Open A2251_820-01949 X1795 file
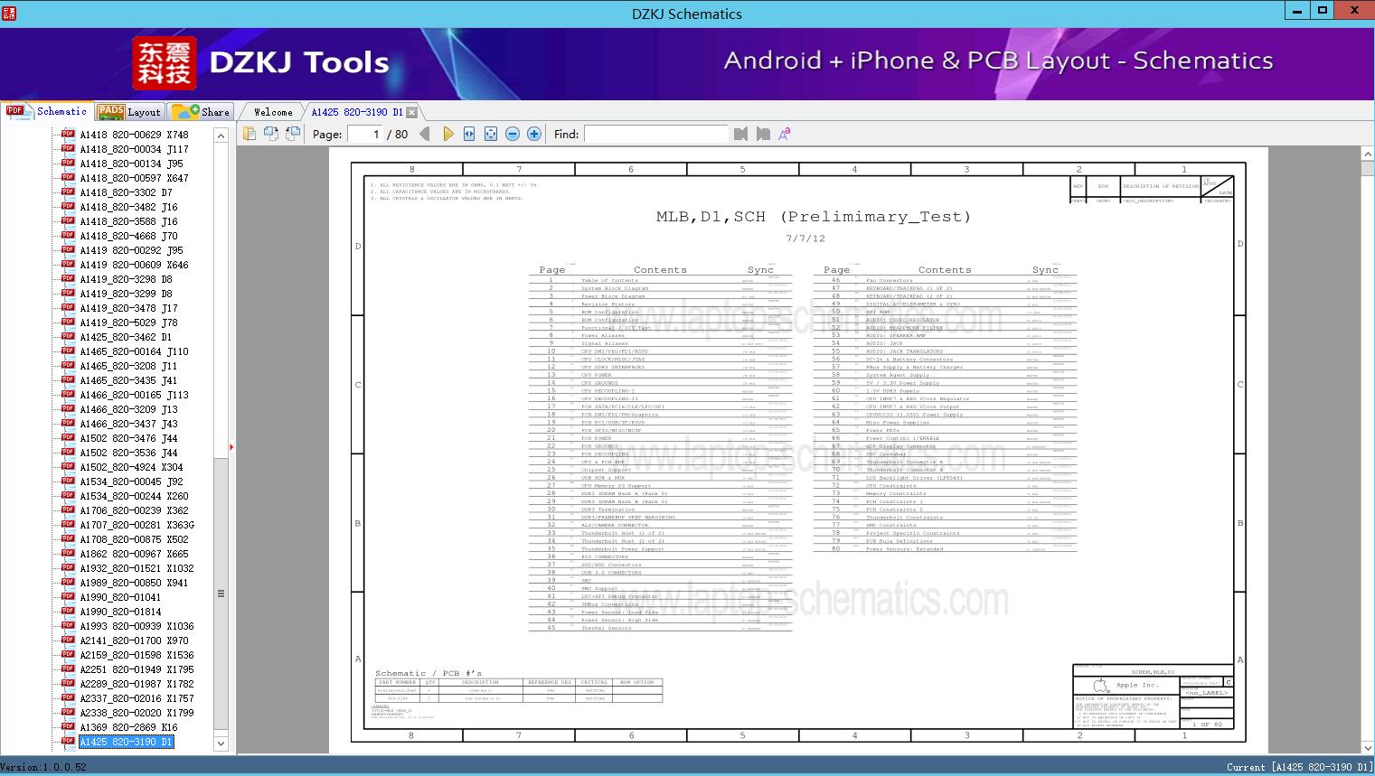The height and width of the screenshot is (776, 1375). click(137, 669)
